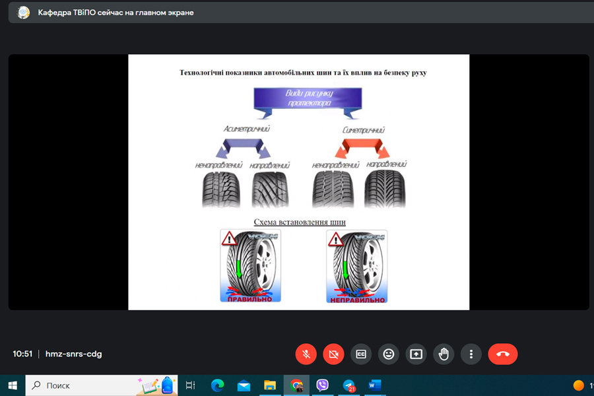Switch to the Chrome window on the taskbar
This screenshot has height=396, width=594.
(x=296, y=385)
